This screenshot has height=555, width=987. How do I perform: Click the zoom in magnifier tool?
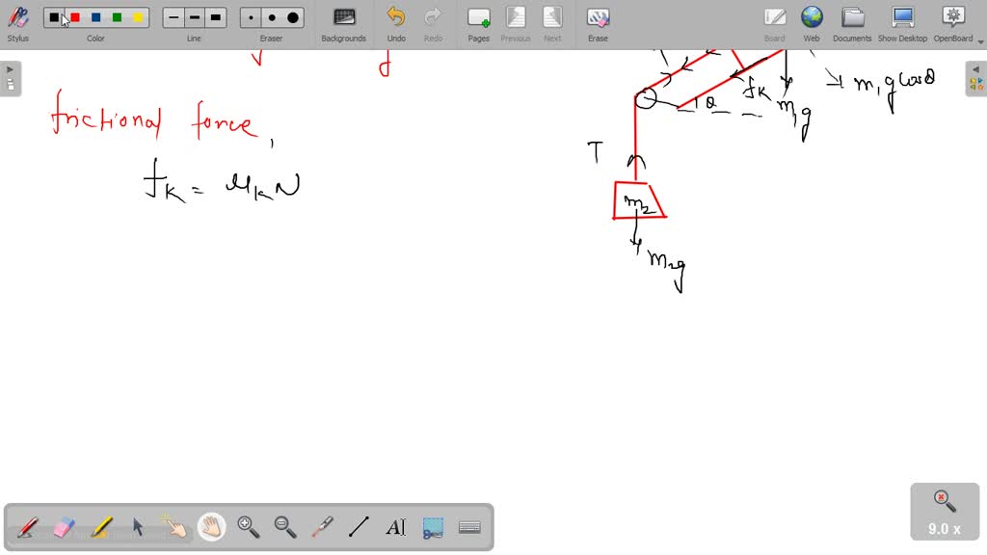click(x=249, y=527)
